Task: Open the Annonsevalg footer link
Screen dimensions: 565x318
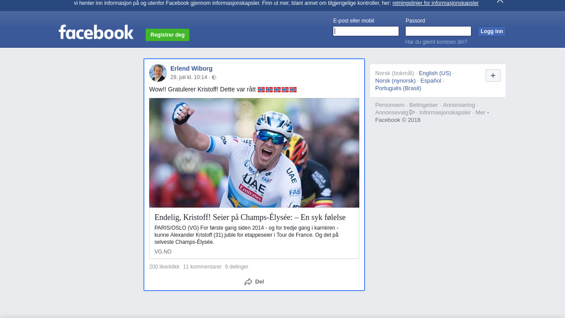Action: [395, 113]
